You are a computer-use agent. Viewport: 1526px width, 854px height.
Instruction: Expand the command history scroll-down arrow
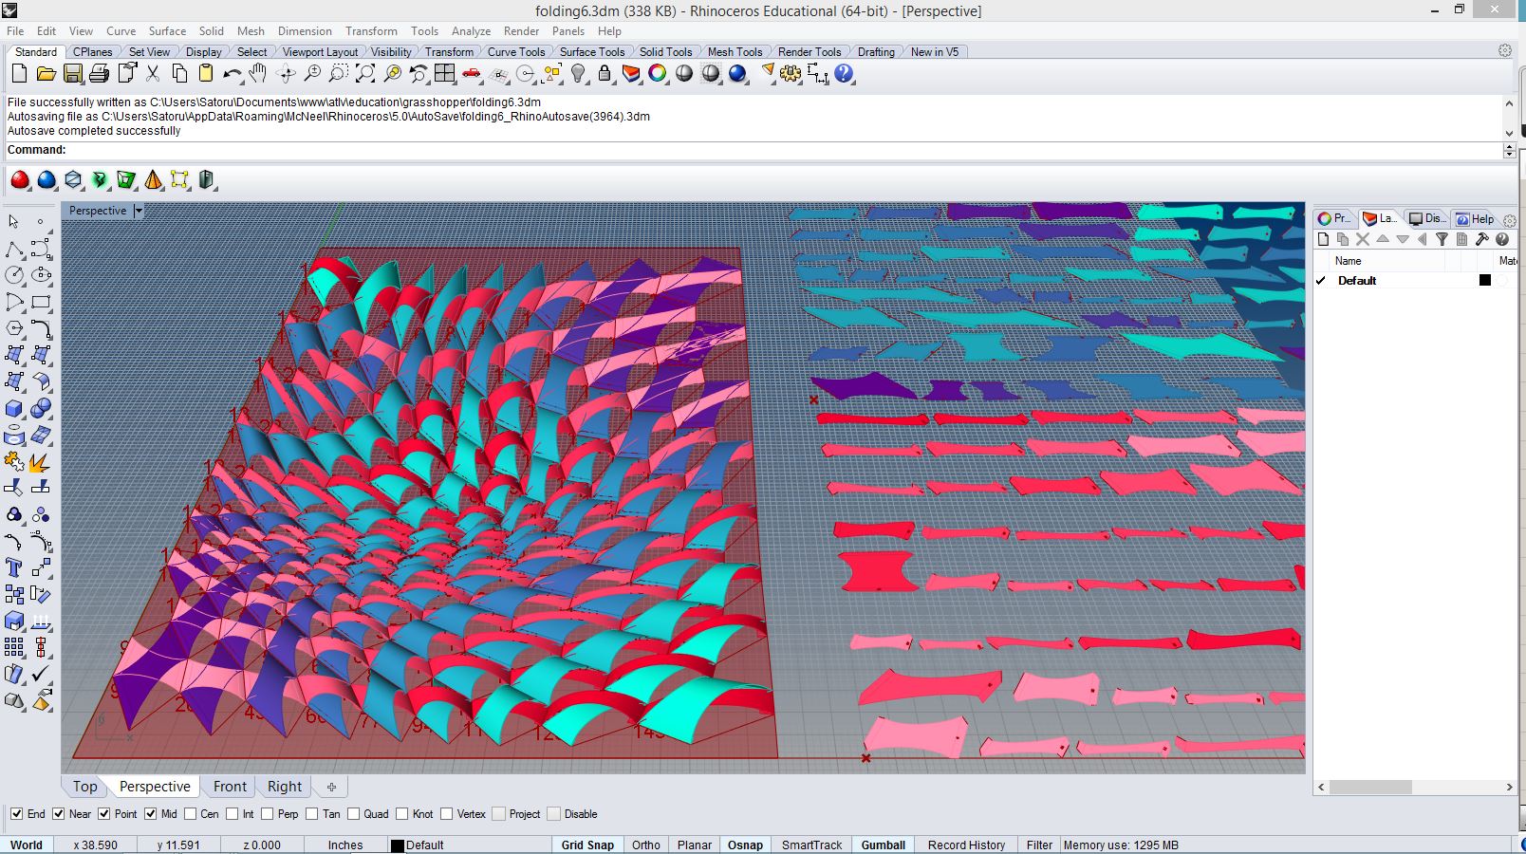[1509, 133]
